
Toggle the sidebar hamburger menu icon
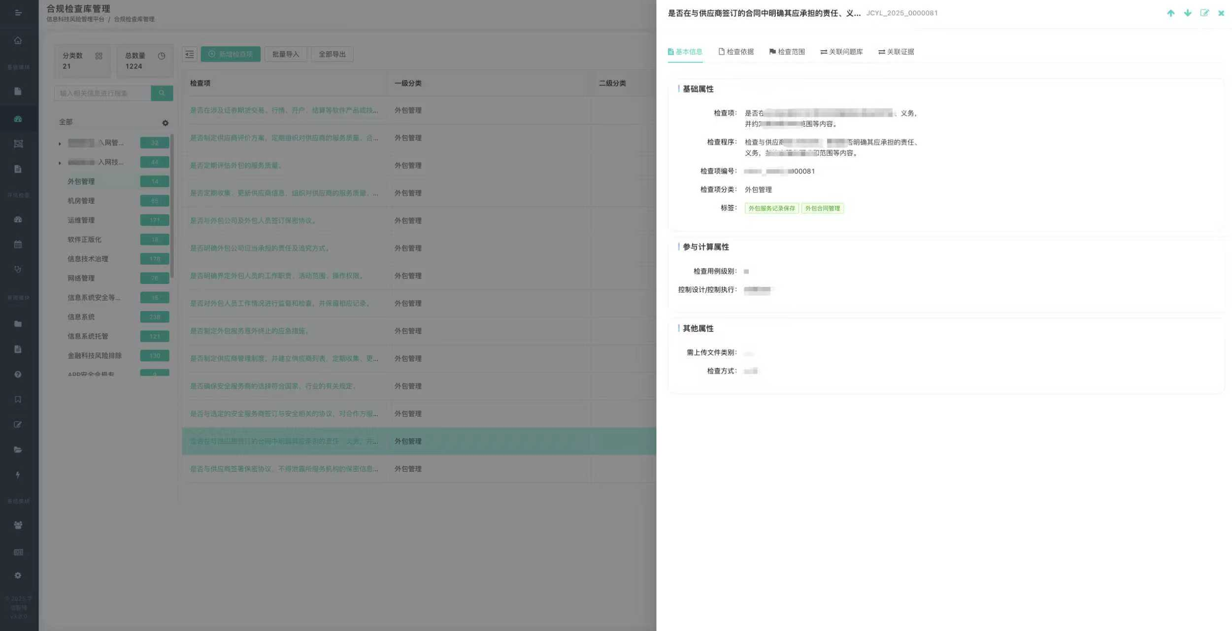18,13
